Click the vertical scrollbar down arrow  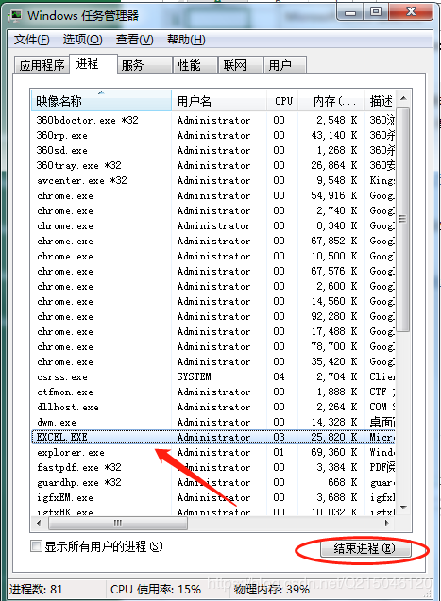403,508
